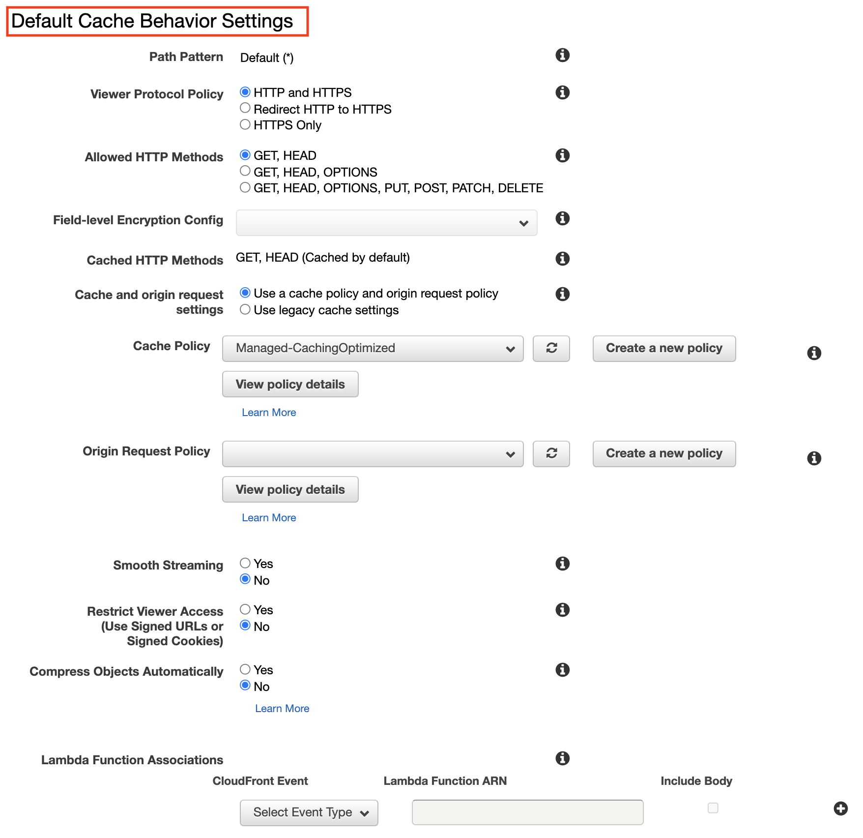This screenshot has height=838, width=863.
Task: Open the empty Origin Request Policy dropdown
Action: [x=373, y=454]
